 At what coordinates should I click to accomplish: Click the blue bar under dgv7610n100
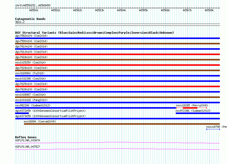[x=117, y=49]
